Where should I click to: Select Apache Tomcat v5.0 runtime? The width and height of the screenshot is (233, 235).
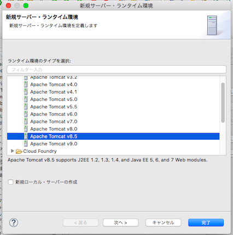pyautogui.click(x=54, y=99)
